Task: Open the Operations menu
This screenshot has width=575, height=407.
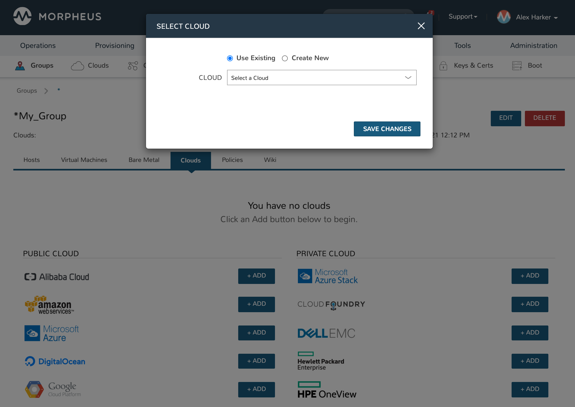Action: (x=38, y=45)
